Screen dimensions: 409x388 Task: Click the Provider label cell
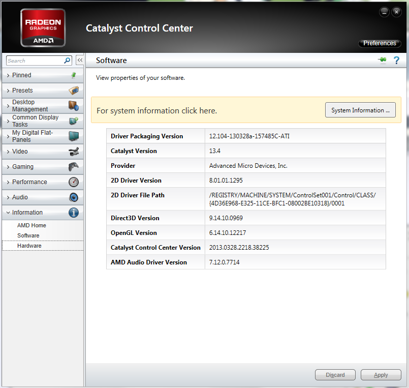[x=155, y=166]
